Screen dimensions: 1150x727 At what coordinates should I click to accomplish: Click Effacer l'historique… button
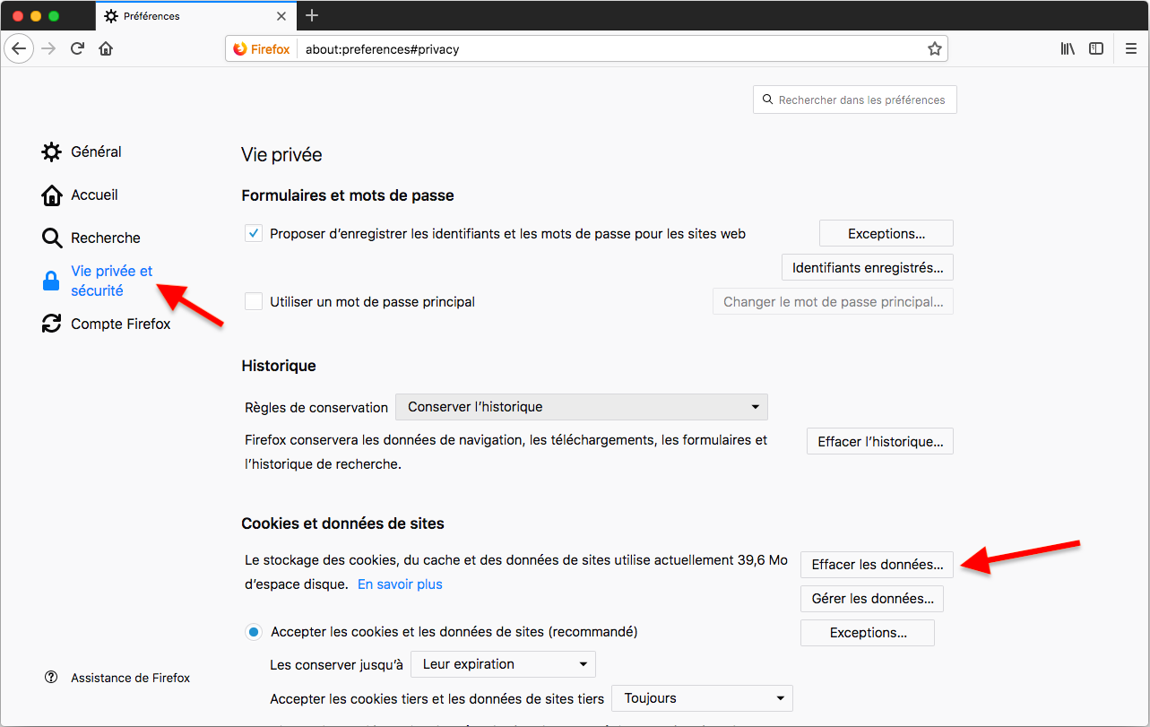(x=880, y=441)
